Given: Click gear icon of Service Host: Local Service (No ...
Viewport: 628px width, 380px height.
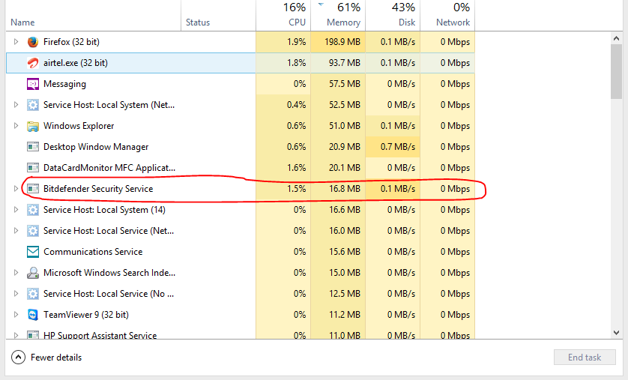Looking at the screenshot, I should tap(33, 294).
